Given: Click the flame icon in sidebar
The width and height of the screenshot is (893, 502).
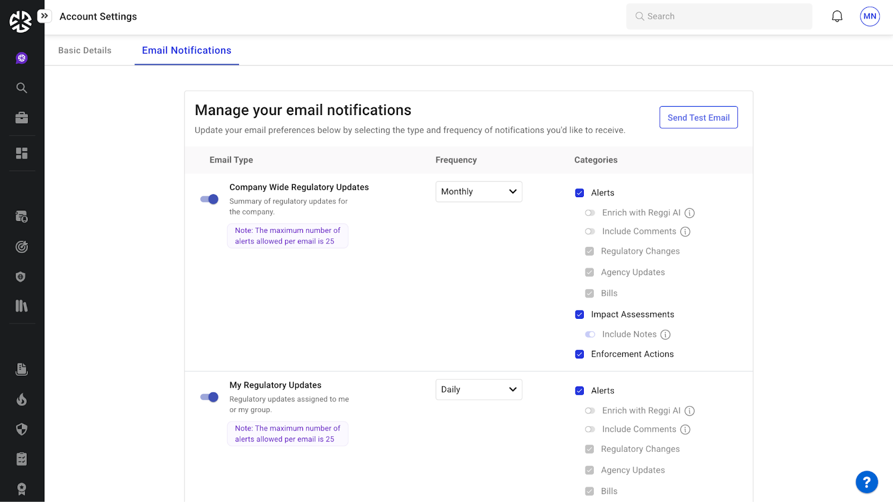Looking at the screenshot, I should (22, 399).
